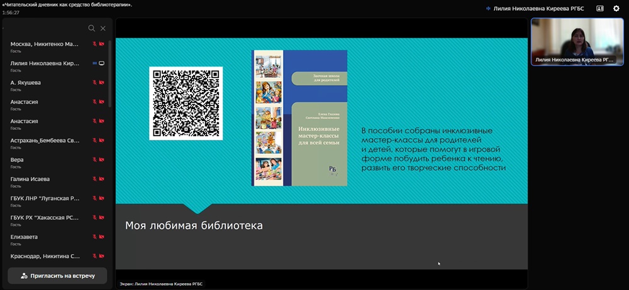Click muted microphone icon for ГБУК РХ "Хакасская РС...
Screen dimensions: 629x290
(95, 217)
